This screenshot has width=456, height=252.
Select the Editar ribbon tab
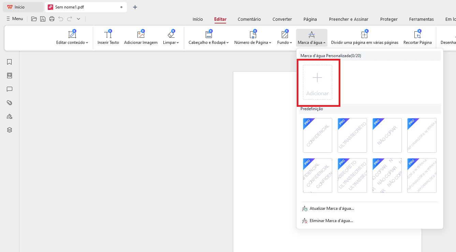pyautogui.click(x=220, y=19)
